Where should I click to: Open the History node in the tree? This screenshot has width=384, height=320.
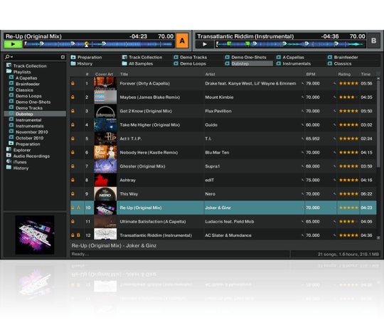coord(21,168)
